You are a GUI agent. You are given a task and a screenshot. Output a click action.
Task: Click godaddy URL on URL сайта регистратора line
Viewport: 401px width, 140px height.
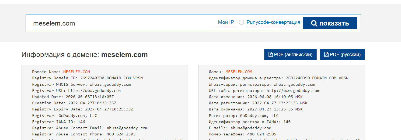293,91
